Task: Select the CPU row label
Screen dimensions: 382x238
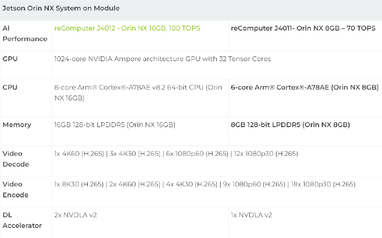Action: click(11, 87)
